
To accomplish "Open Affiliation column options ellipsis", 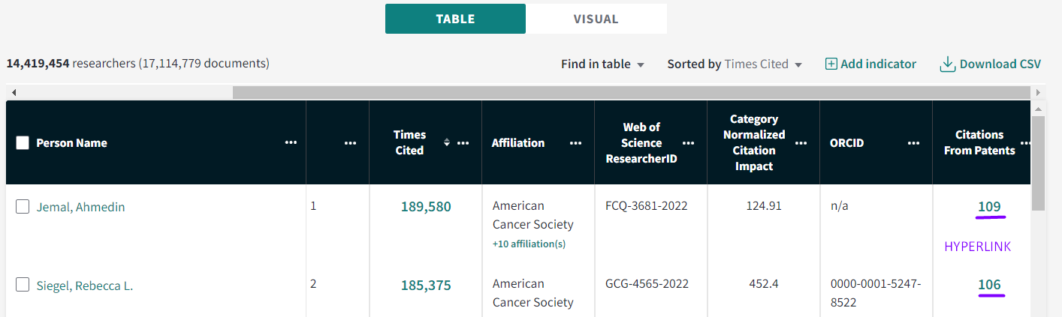I will [x=576, y=142].
